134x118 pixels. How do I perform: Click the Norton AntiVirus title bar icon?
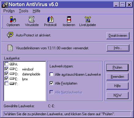5,5
